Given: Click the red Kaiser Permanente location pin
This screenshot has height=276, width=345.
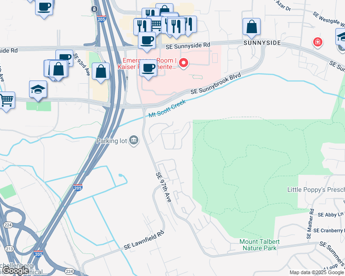Looking at the screenshot, I should (183, 63).
